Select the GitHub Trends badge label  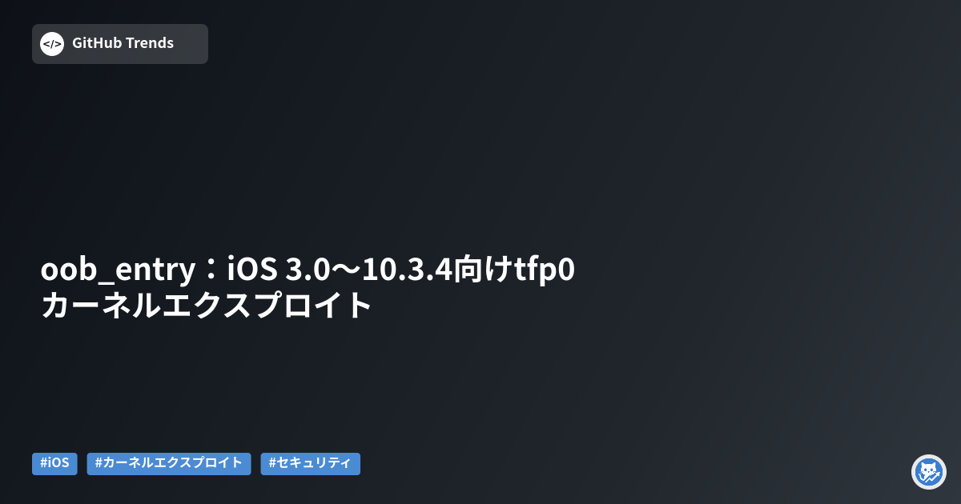[x=123, y=43]
